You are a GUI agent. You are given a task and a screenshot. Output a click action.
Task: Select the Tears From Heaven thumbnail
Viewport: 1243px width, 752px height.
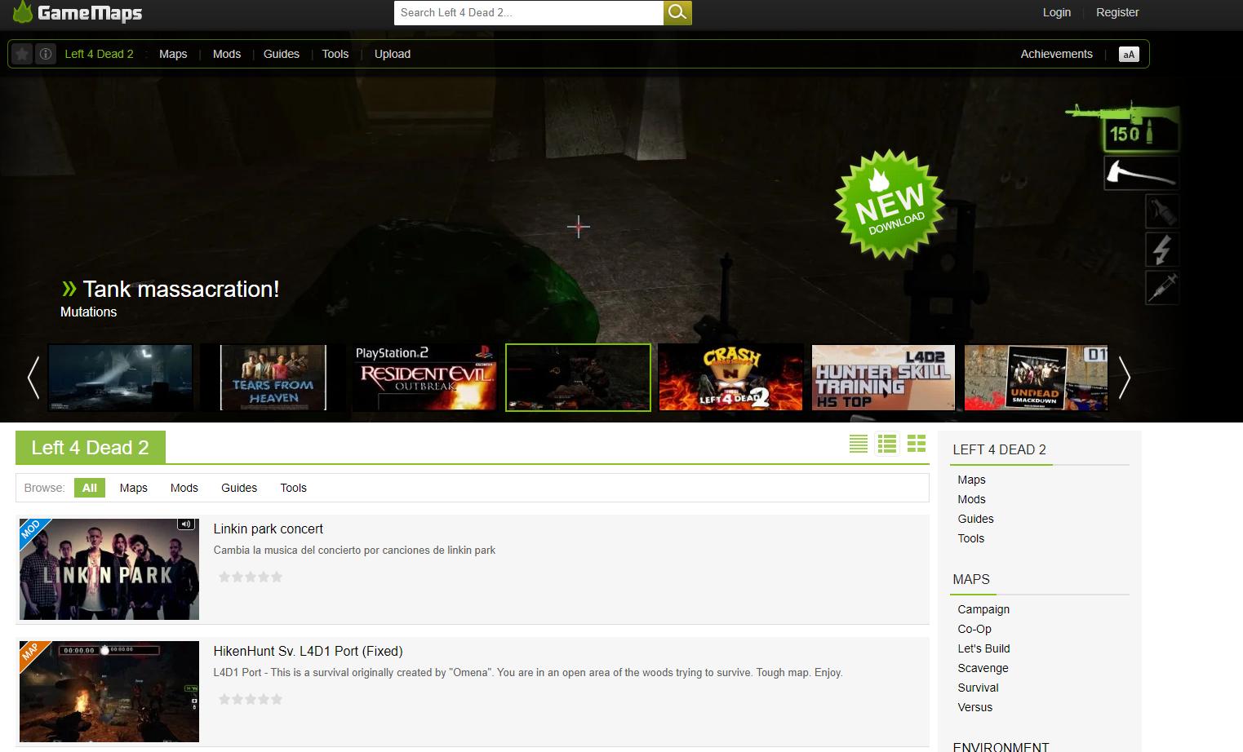tap(273, 377)
